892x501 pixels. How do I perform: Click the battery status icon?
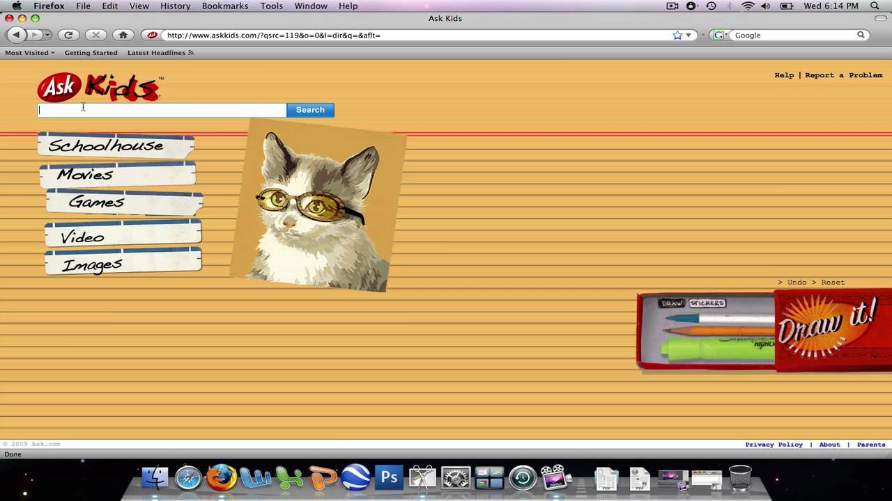coord(787,6)
